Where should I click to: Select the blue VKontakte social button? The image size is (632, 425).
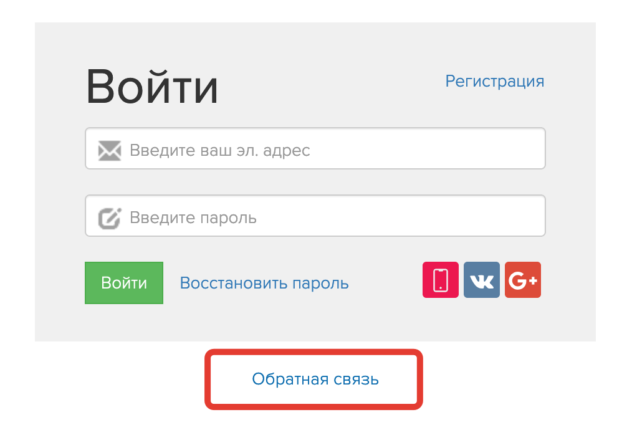[482, 280]
